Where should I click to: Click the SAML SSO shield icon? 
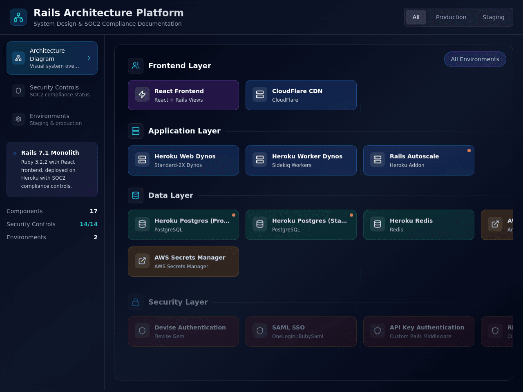click(260, 331)
